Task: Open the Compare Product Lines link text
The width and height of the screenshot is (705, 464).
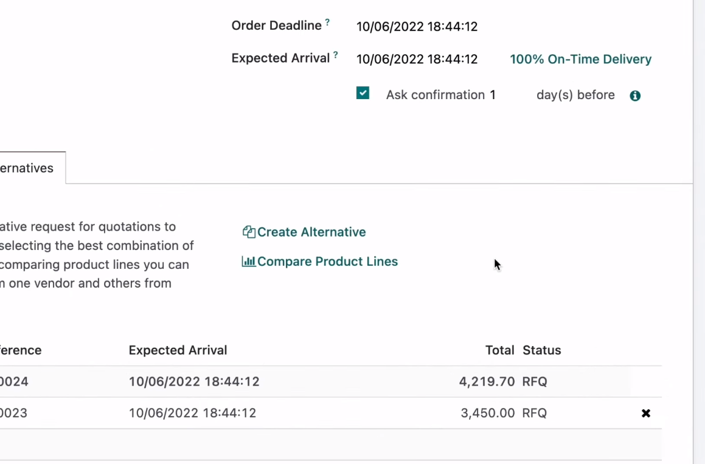Action: click(x=327, y=261)
